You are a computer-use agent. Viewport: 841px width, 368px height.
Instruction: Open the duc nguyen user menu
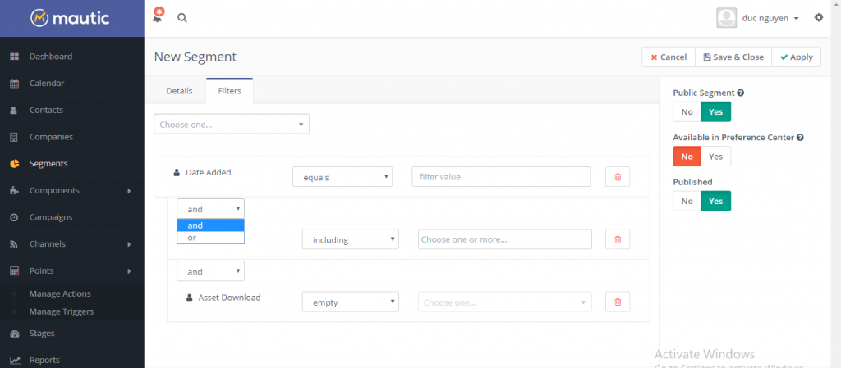click(x=769, y=18)
